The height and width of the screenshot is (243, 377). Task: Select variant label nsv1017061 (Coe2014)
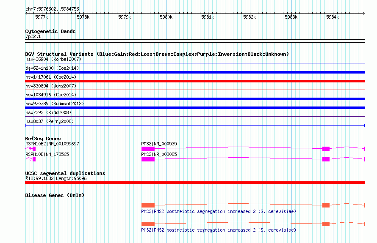[x=51, y=77]
